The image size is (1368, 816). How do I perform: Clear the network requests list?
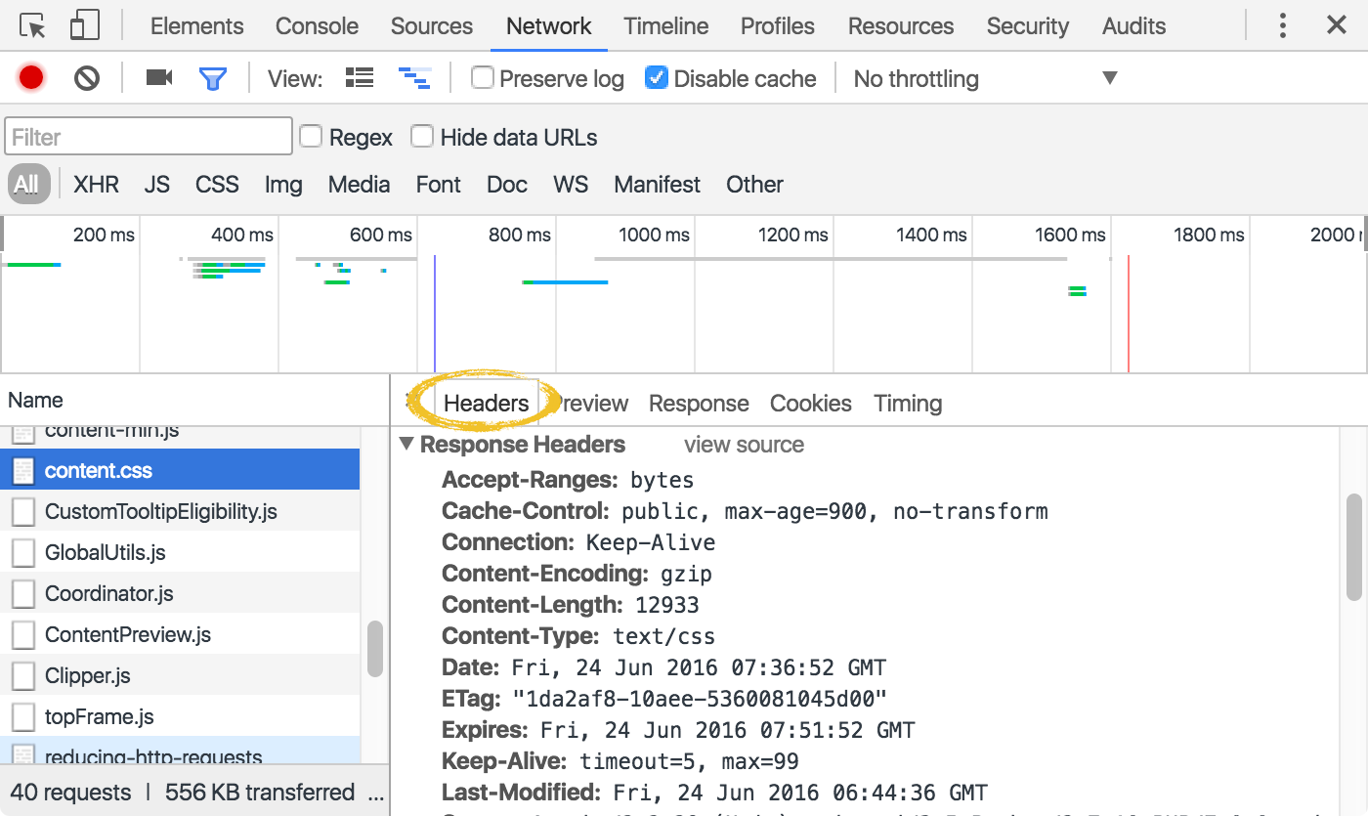(x=86, y=78)
